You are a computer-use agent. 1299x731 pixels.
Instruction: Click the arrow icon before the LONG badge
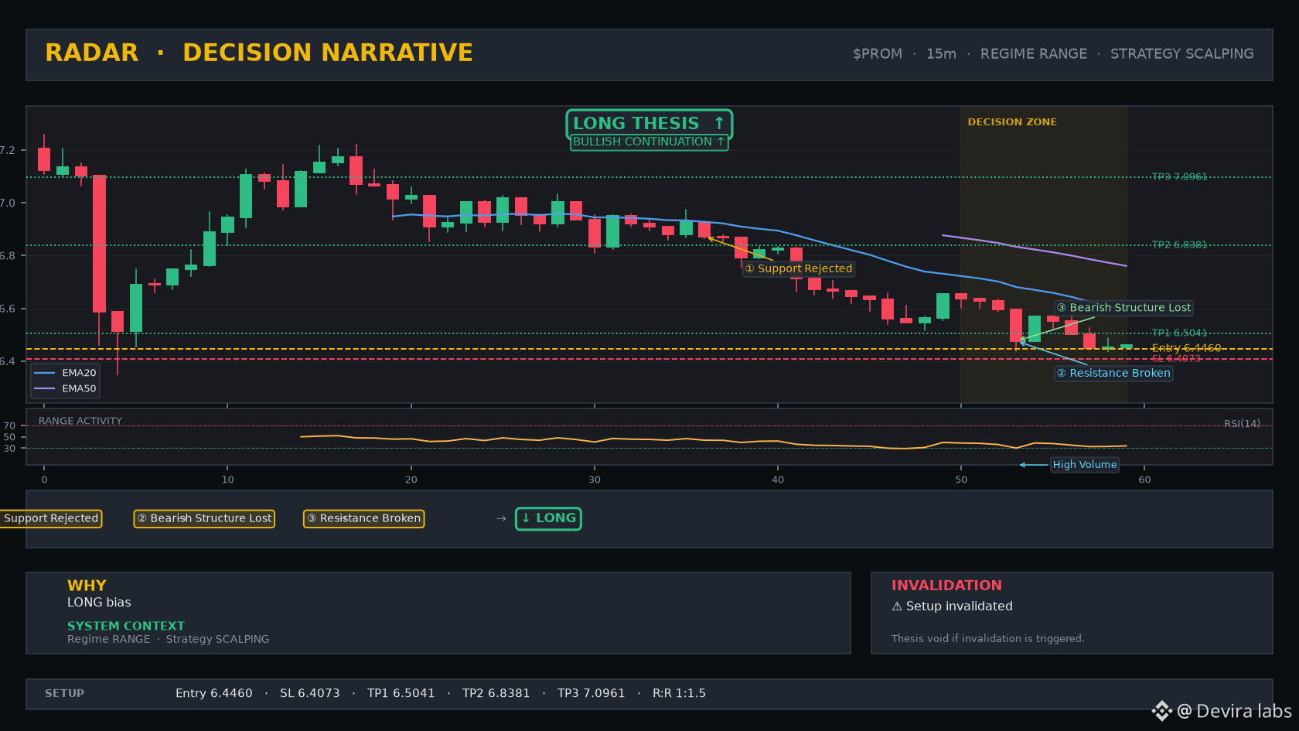501,518
